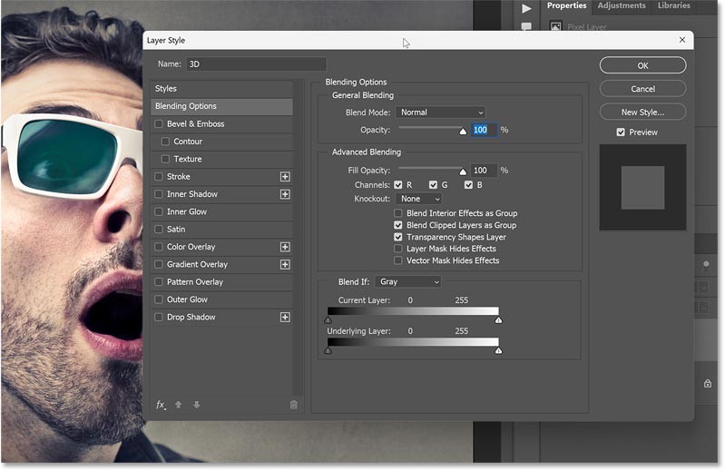725x471 pixels.
Task: Uncheck the Preview checkbox
Action: pos(621,132)
